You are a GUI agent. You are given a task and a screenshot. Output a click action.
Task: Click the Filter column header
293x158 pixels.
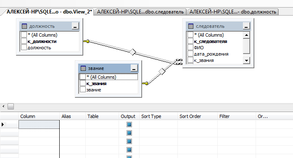pyautogui.click(x=236, y=116)
